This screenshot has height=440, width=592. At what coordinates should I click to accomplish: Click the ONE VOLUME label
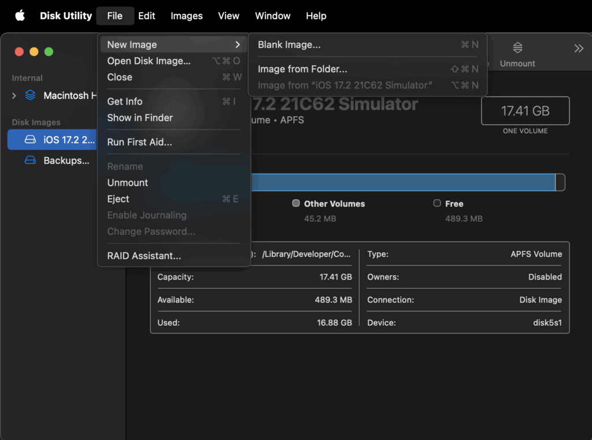[x=525, y=131]
